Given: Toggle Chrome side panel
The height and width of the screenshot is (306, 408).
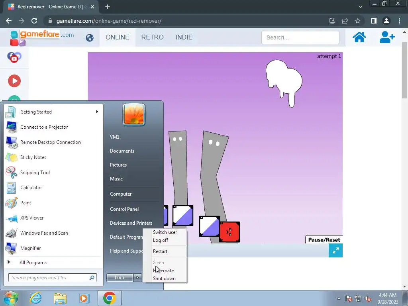Looking at the screenshot, I should tap(374, 21).
